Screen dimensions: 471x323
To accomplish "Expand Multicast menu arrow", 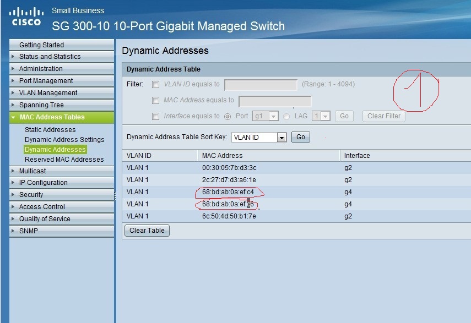I will point(13,171).
